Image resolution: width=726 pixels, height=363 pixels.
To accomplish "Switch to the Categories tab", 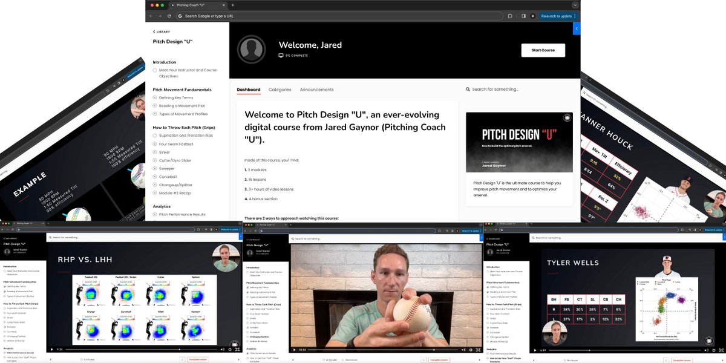I will tap(280, 90).
